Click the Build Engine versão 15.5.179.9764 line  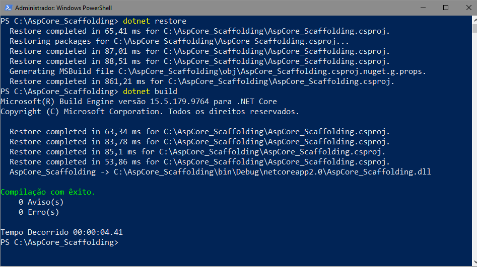[139, 102]
